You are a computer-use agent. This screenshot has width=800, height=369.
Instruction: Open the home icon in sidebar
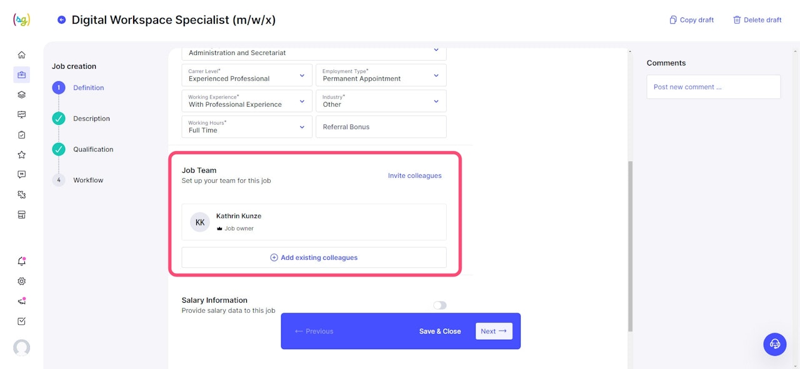pos(21,55)
